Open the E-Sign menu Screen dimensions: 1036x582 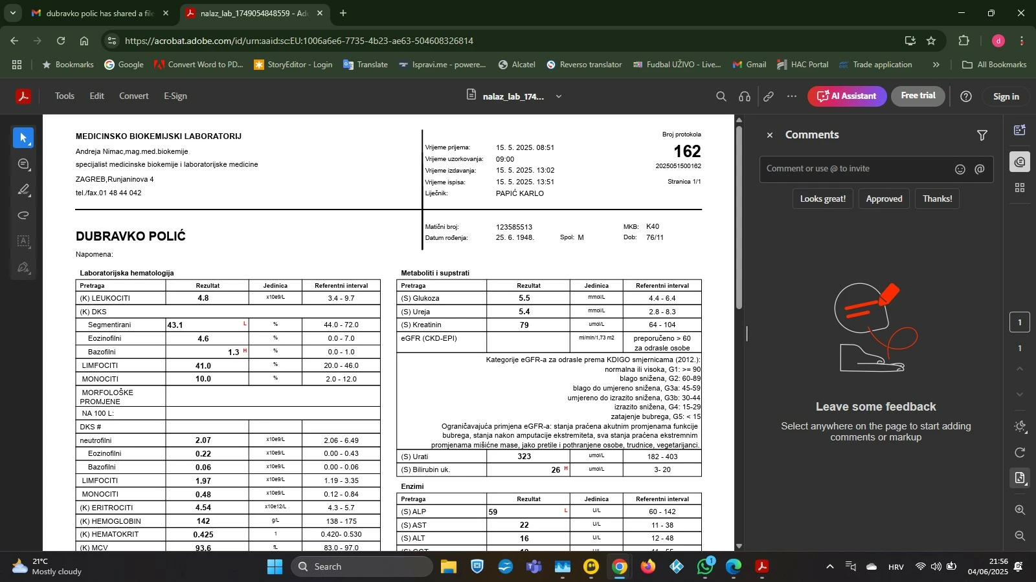(175, 96)
